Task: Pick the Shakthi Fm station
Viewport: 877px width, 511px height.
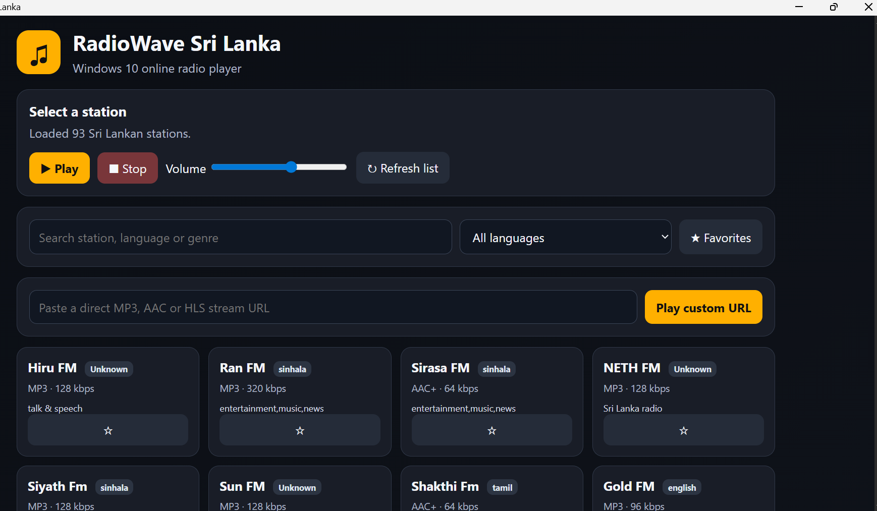Action: (492, 488)
